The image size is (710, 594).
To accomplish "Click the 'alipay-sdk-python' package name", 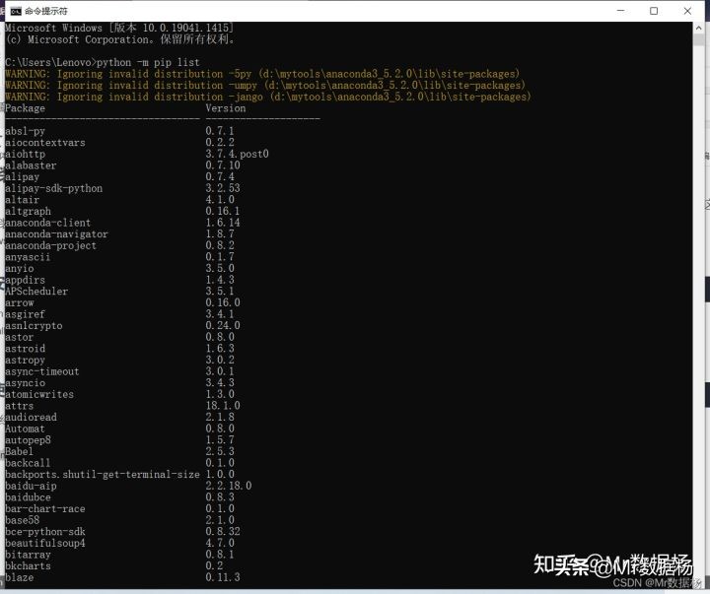I will (54, 188).
